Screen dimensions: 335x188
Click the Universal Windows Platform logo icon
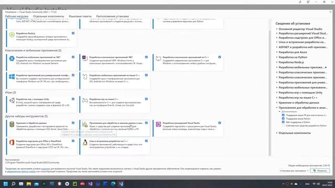click(12, 76)
